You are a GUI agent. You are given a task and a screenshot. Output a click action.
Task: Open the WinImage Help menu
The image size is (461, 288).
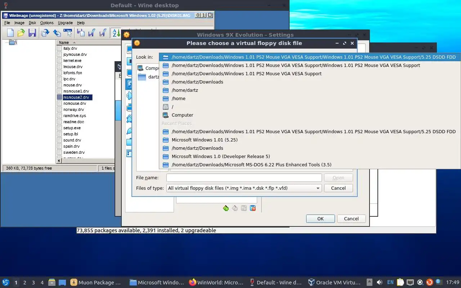point(81,23)
